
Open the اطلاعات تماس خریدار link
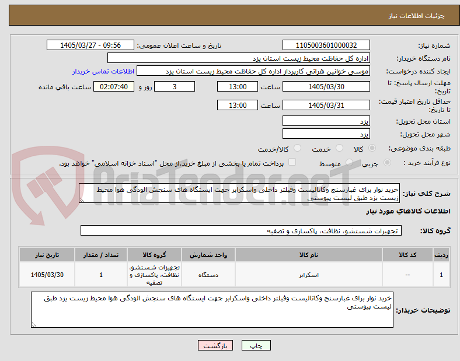[103, 71]
